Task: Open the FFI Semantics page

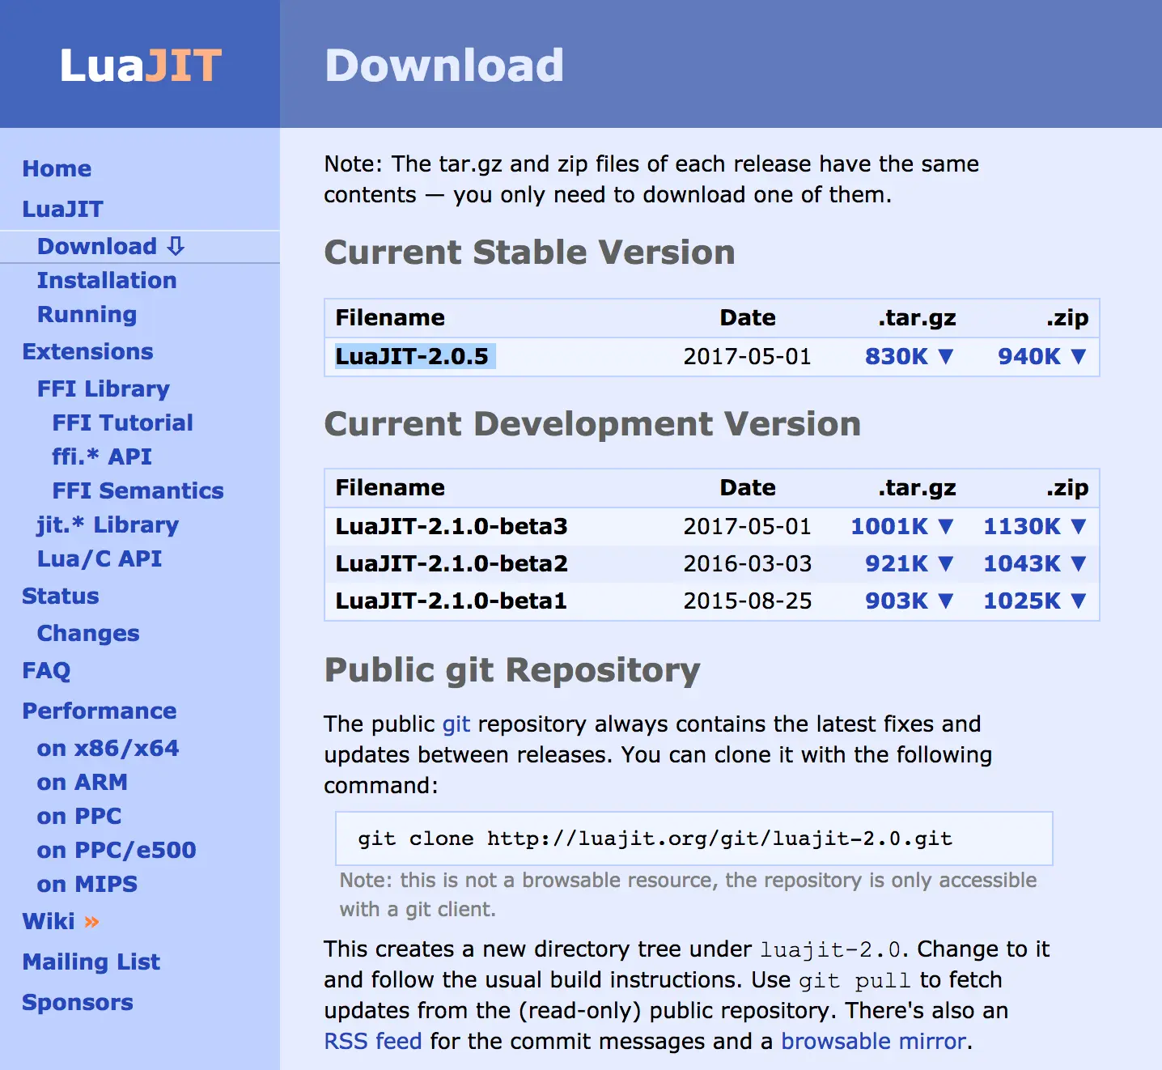Action: coord(138,490)
